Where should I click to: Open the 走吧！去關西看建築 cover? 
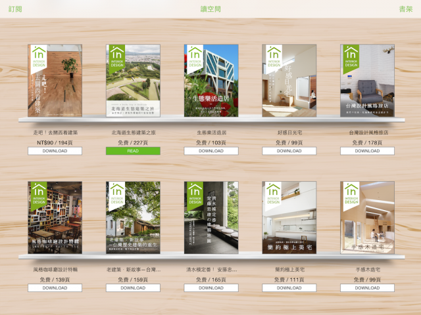click(55, 81)
